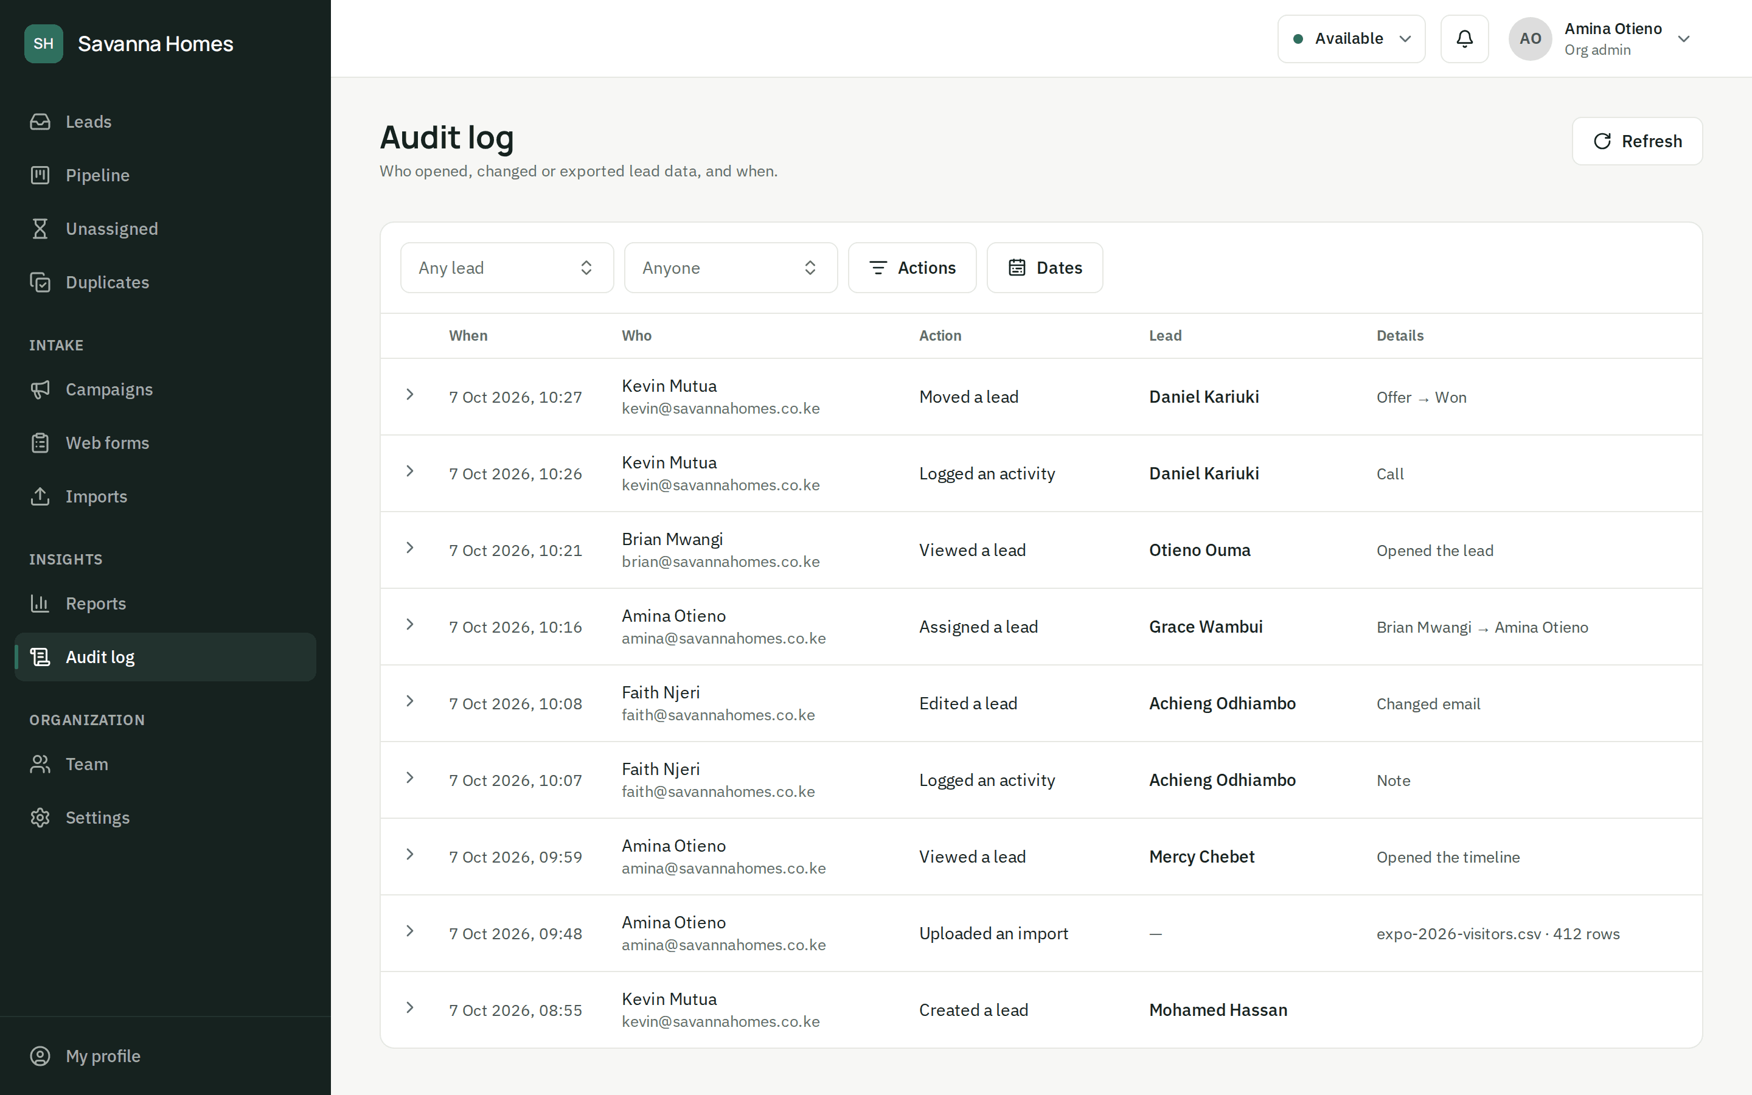
Task: Click the Duplicates icon in sidebar
Action: tap(41, 282)
